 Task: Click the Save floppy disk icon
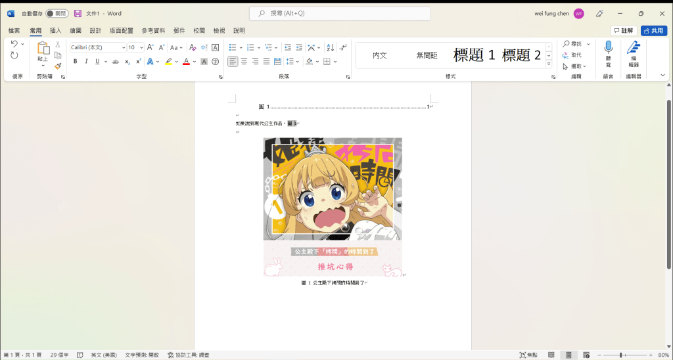pyautogui.click(x=78, y=13)
